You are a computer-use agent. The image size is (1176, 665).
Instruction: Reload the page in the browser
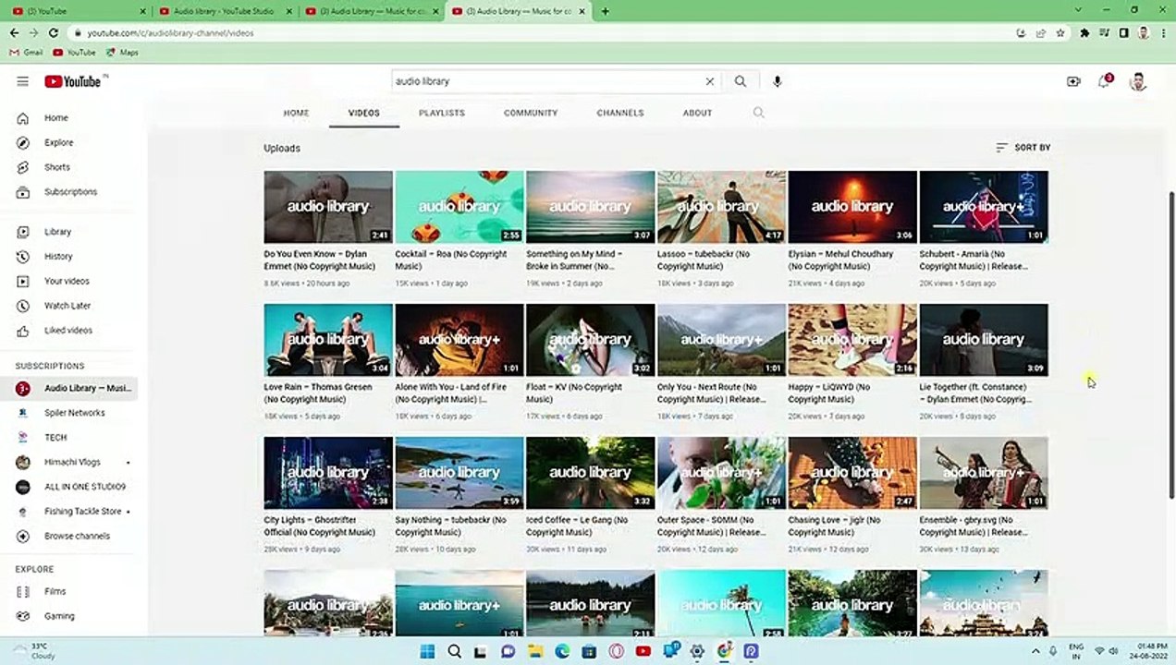[54, 32]
